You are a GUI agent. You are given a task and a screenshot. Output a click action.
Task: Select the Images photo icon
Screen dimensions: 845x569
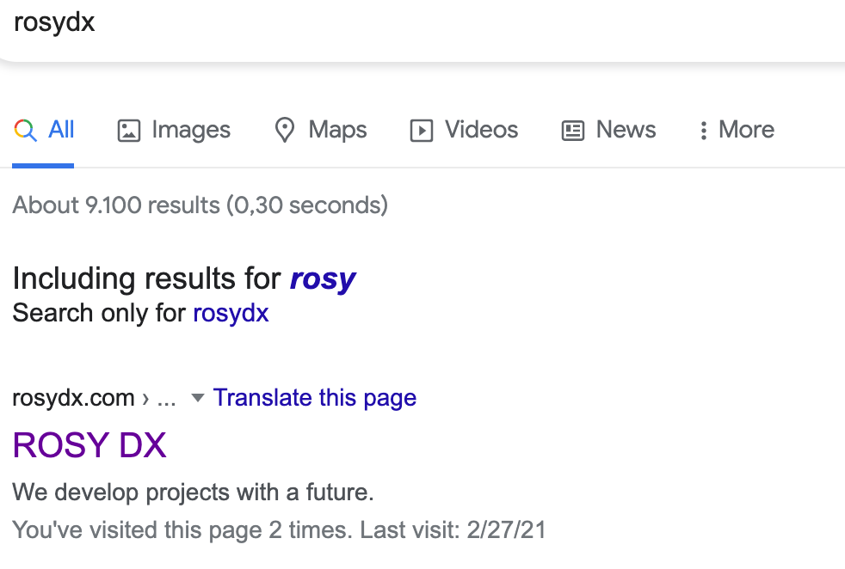[129, 129]
